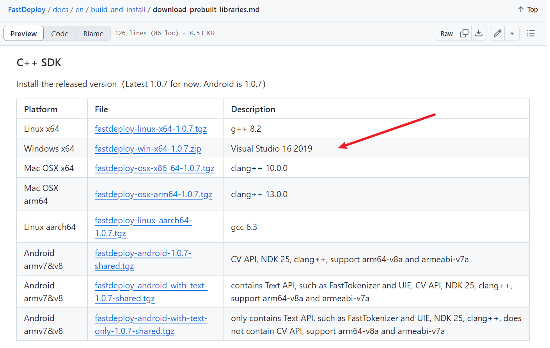Download fastdeploy-osx-x86_64-1.0.7.tgz
Viewport: 550px width, 348px height.
point(154,168)
